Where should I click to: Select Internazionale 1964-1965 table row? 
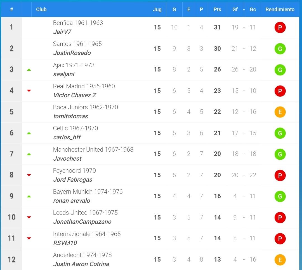point(150,239)
